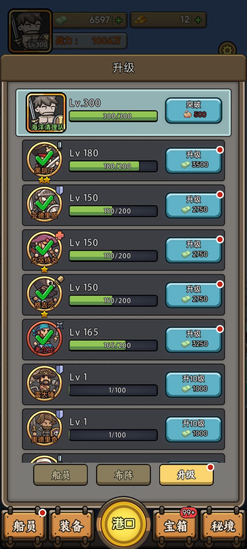Toggle 格吉尔 checkmark portrait
This screenshot has height=549, width=247.
click(45, 294)
